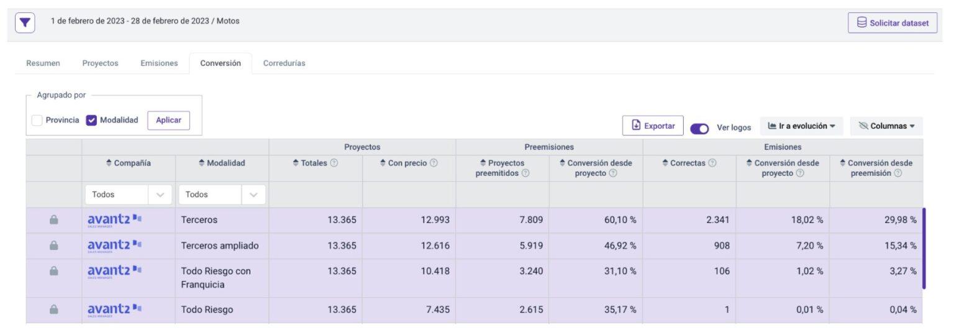Expand the Columnas dropdown menu
954x335 pixels.
coord(886,126)
